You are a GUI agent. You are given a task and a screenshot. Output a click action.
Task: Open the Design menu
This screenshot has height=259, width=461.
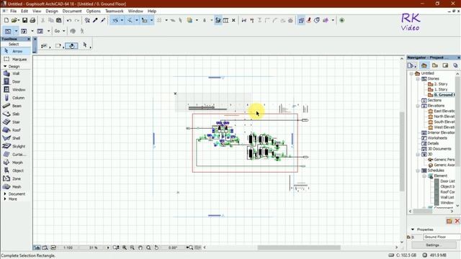[52, 11]
